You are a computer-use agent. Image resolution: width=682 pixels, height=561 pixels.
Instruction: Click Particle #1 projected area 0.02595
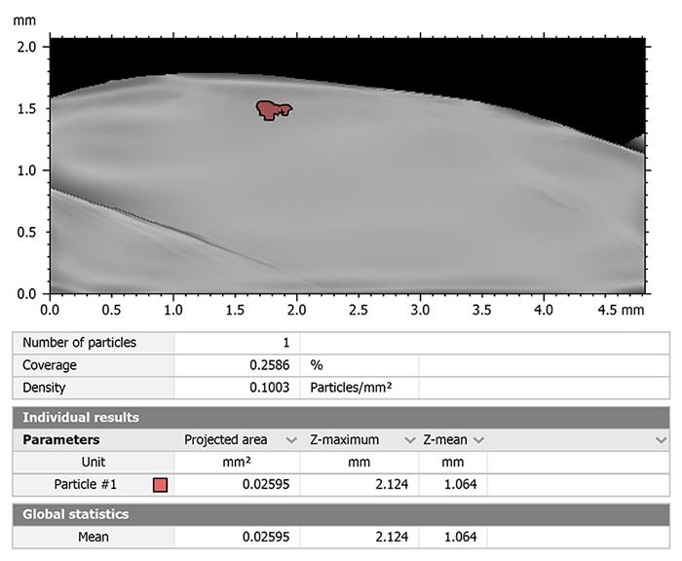[266, 484]
